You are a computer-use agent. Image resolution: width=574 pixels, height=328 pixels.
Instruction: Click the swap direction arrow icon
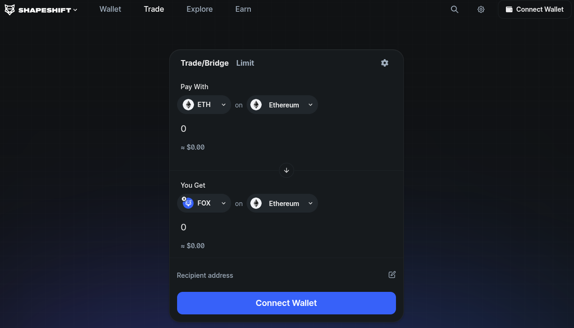(x=287, y=170)
